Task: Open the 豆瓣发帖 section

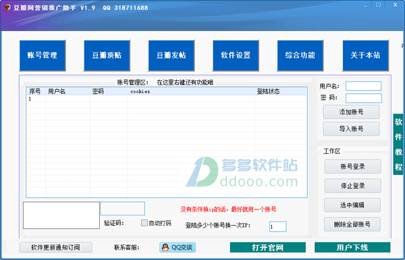Action: click(171, 55)
